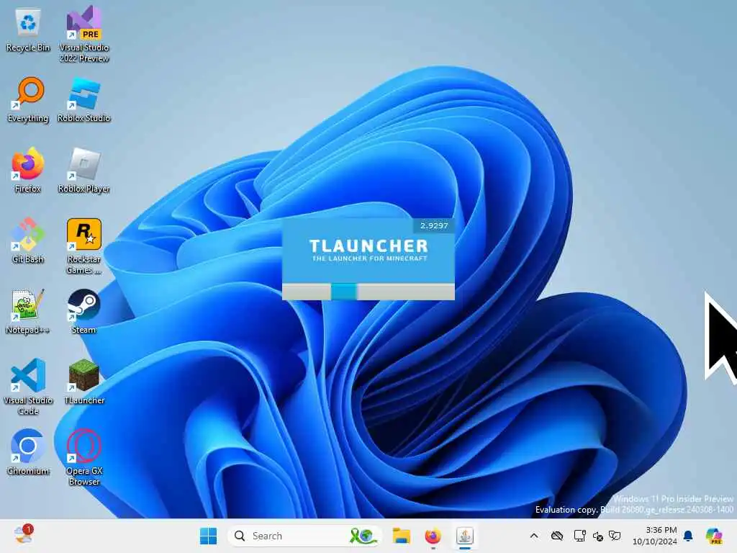Open the clock showing 3:36 PM

655,536
